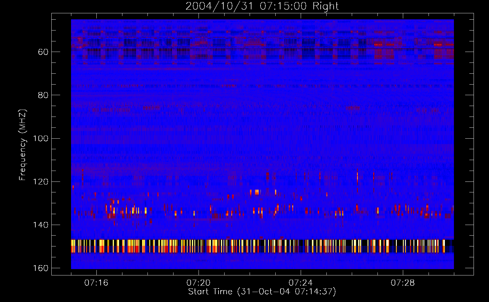
Task: Click the 120 frequency tick label
Action: coord(40,182)
